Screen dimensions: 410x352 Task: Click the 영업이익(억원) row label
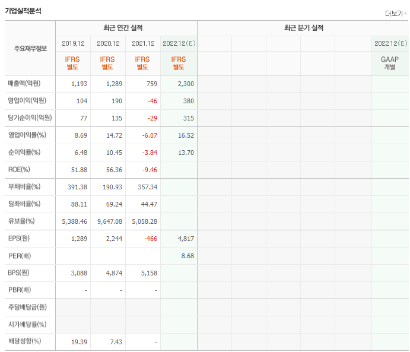(27, 100)
